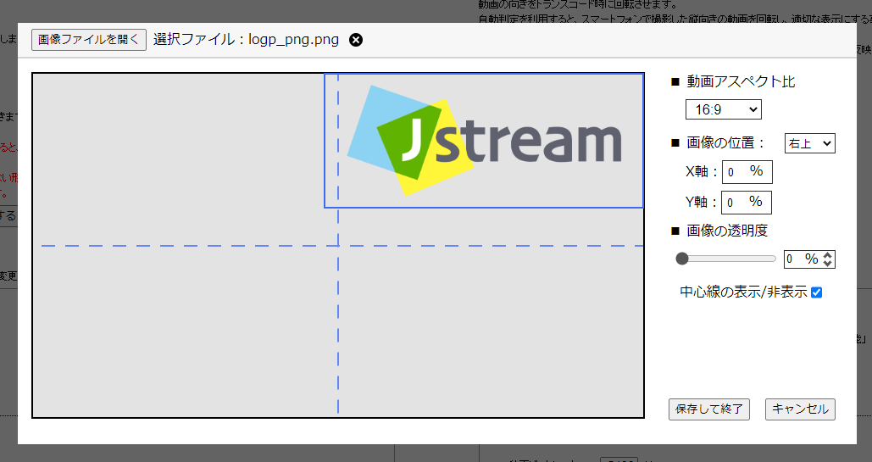
Task: Click the 画像の透明度 heading text
Action: (727, 231)
